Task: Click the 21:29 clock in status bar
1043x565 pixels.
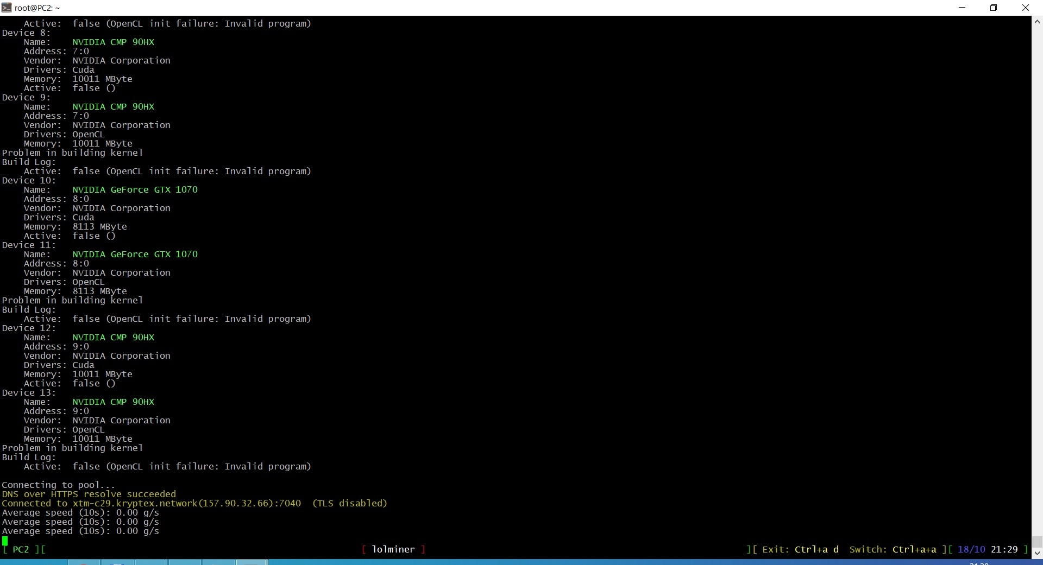Action: click(1004, 549)
